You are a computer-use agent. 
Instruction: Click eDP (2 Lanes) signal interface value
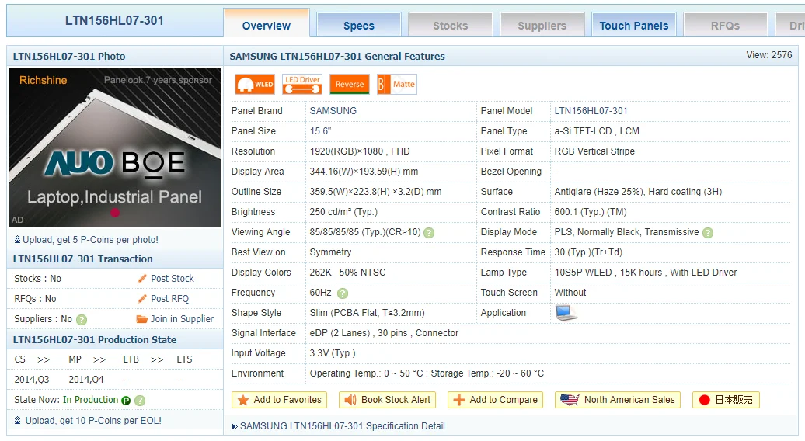tap(384, 333)
